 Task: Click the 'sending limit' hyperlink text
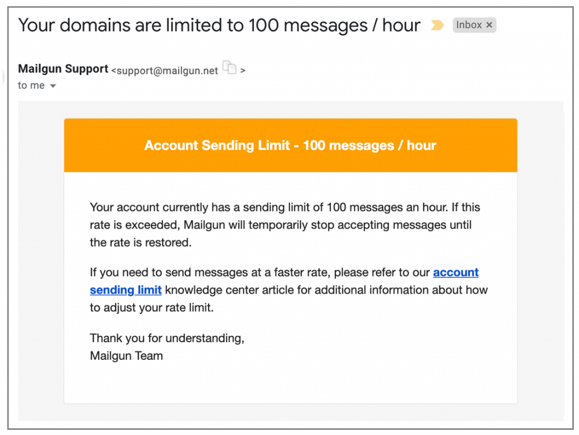click(126, 290)
